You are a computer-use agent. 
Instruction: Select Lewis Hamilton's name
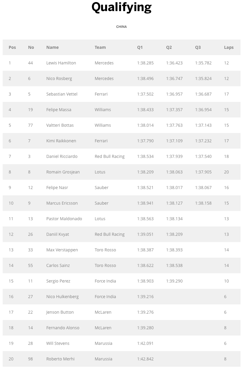(x=61, y=63)
